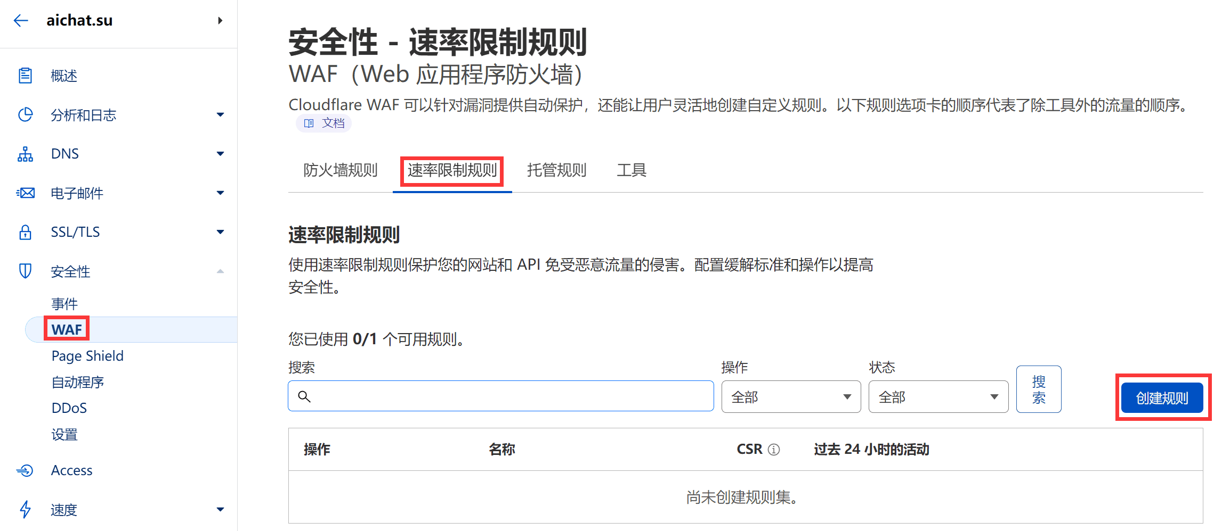Expand the SSL/TLS section arrow
1230x531 pixels.
point(220,232)
